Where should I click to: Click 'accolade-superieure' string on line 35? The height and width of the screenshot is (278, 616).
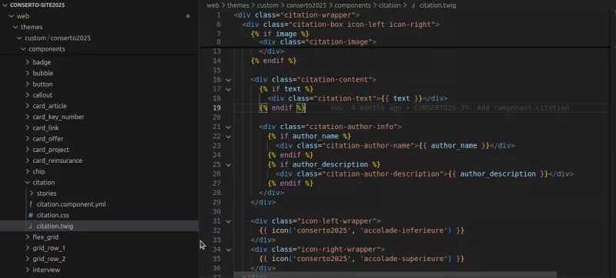coord(405,259)
